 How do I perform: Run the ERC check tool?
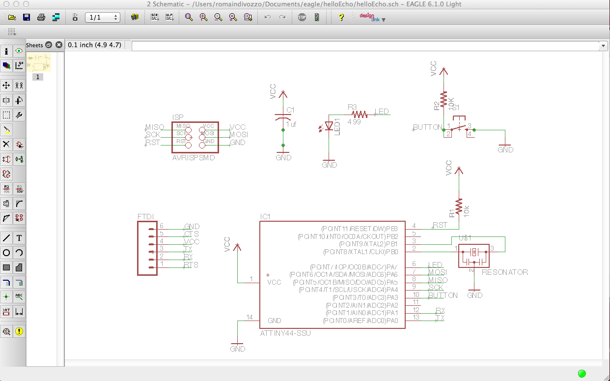click(x=6, y=331)
